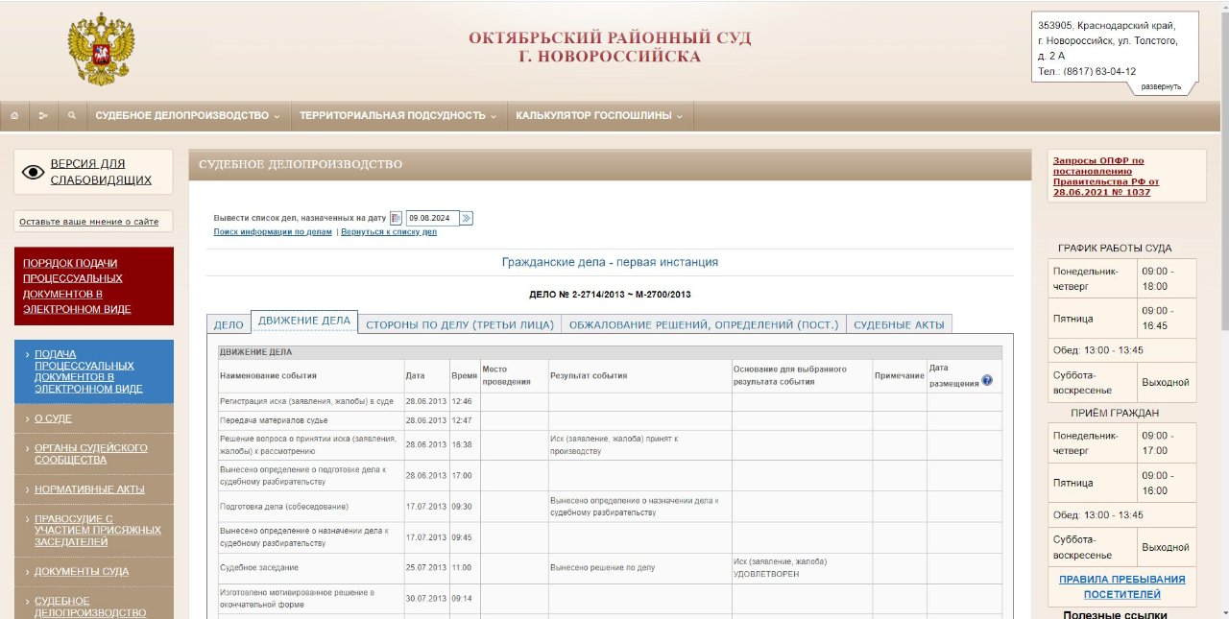
Task: Click the eye icon for visually impaired
Action: 34,172
